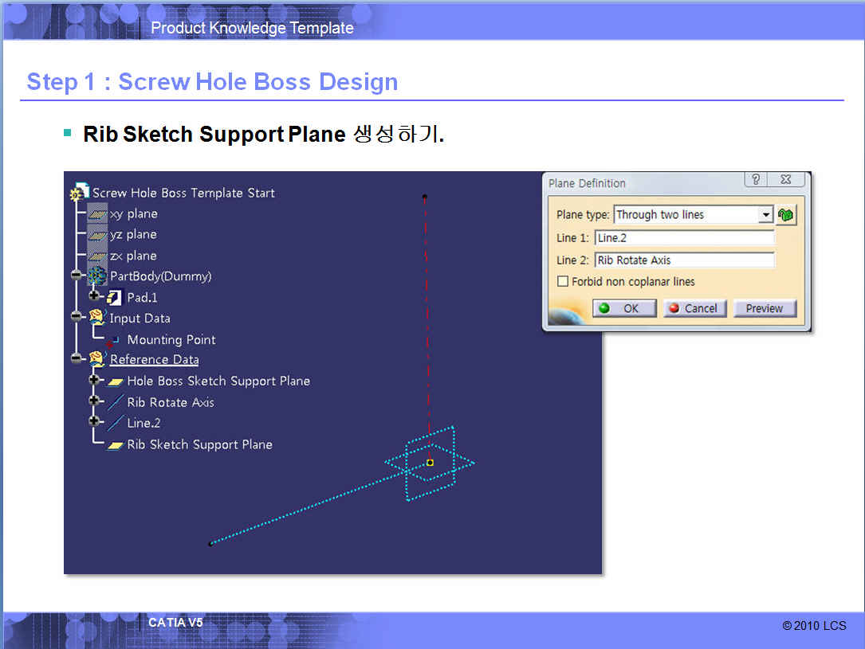Viewport: 865px width, 649px height.
Task: Select the zx plane icon in tree
Action: click(98, 256)
